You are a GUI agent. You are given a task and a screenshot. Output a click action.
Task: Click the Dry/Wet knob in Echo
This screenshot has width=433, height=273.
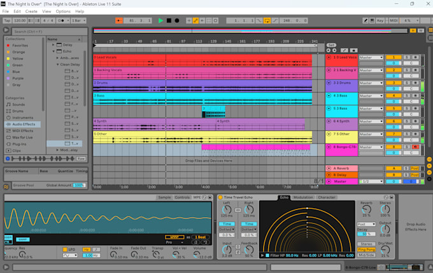[385, 250]
